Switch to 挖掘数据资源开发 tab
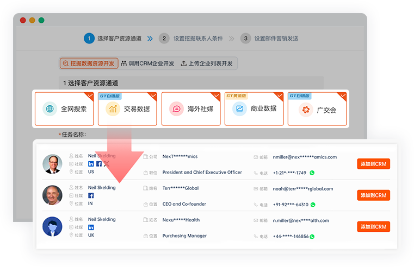Screen dimensions: 414x267 (89, 63)
